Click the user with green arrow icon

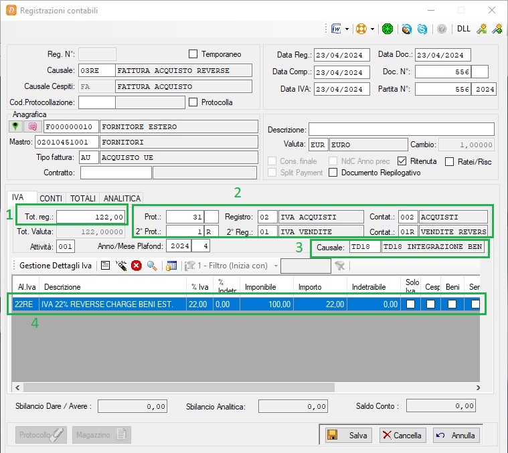coord(482,29)
